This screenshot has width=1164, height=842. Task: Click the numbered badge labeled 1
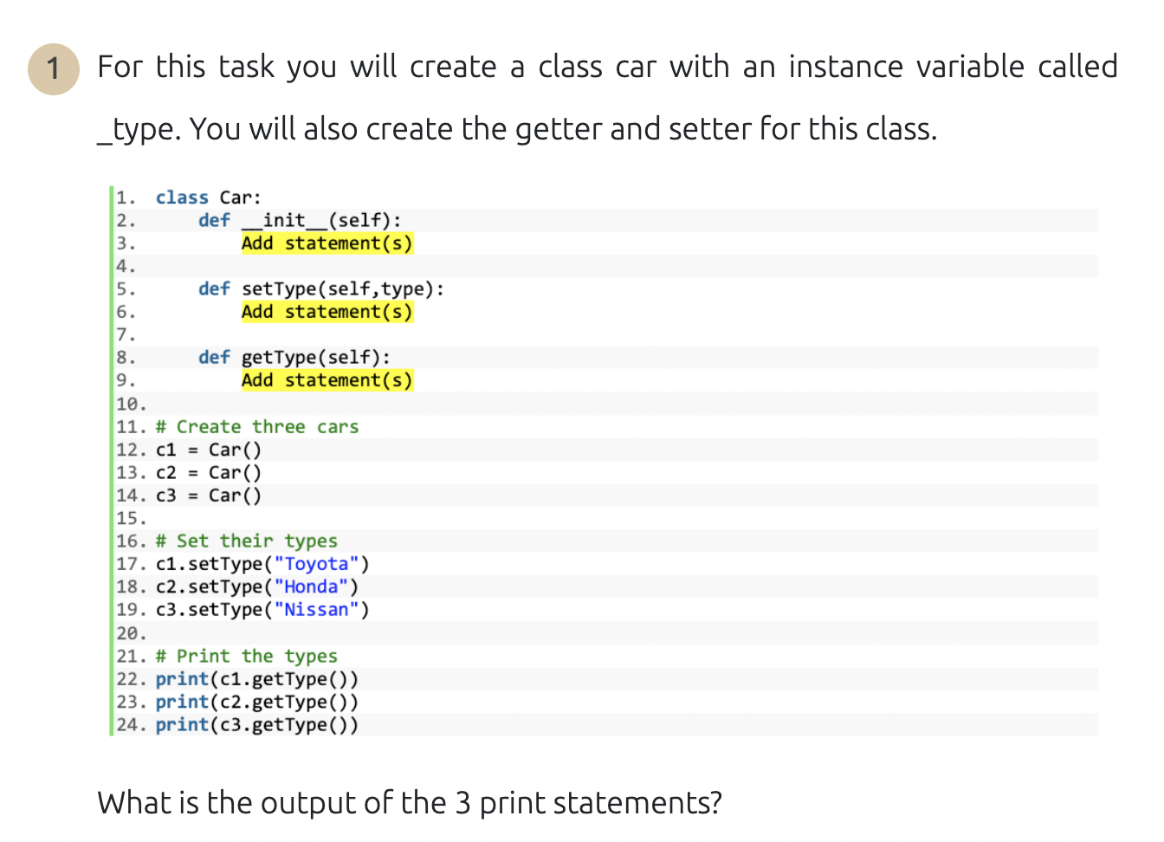click(53, 67)
